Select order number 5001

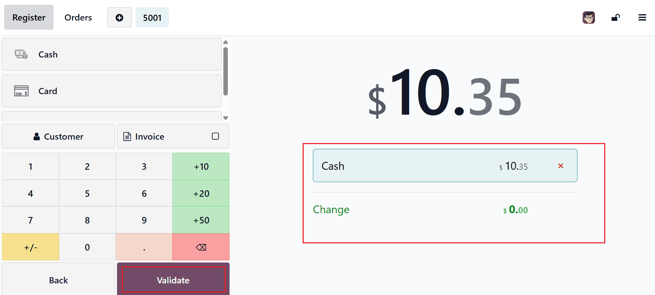152,17
